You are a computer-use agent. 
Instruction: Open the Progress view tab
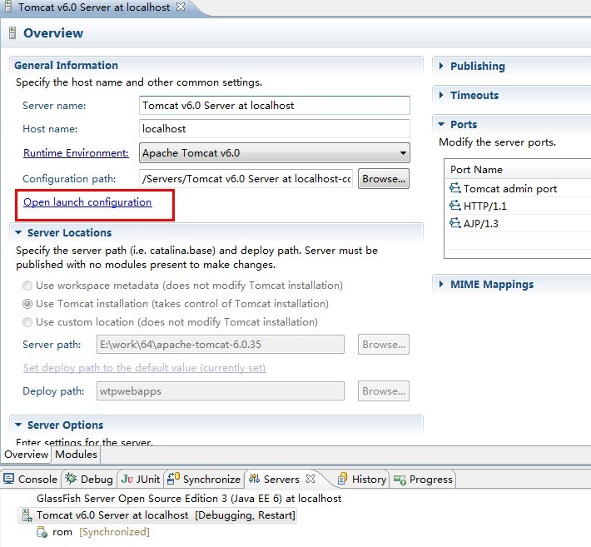(x=423, y=479)
